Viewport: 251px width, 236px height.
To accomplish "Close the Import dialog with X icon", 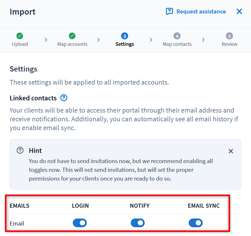I will [x=239, y=11].
